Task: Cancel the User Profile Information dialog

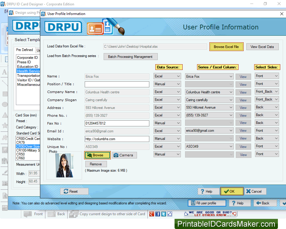Action: tap(255, 191)
